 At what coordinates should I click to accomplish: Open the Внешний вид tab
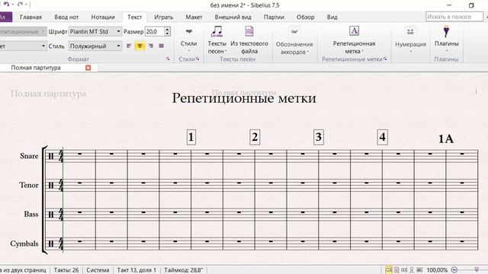tap(233, 17)
